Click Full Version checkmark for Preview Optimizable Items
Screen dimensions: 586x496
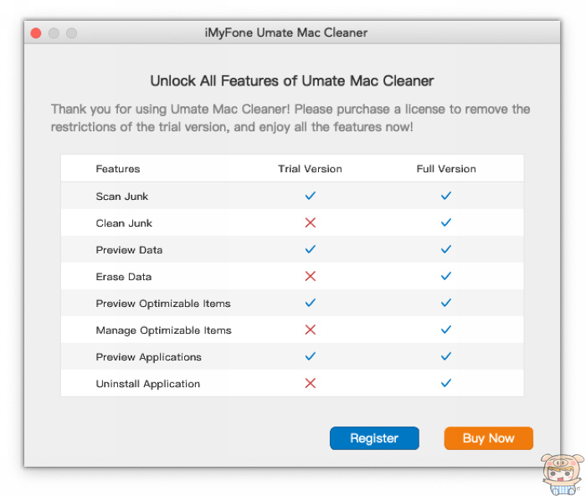pyautogui.click(x=446, y=303)
